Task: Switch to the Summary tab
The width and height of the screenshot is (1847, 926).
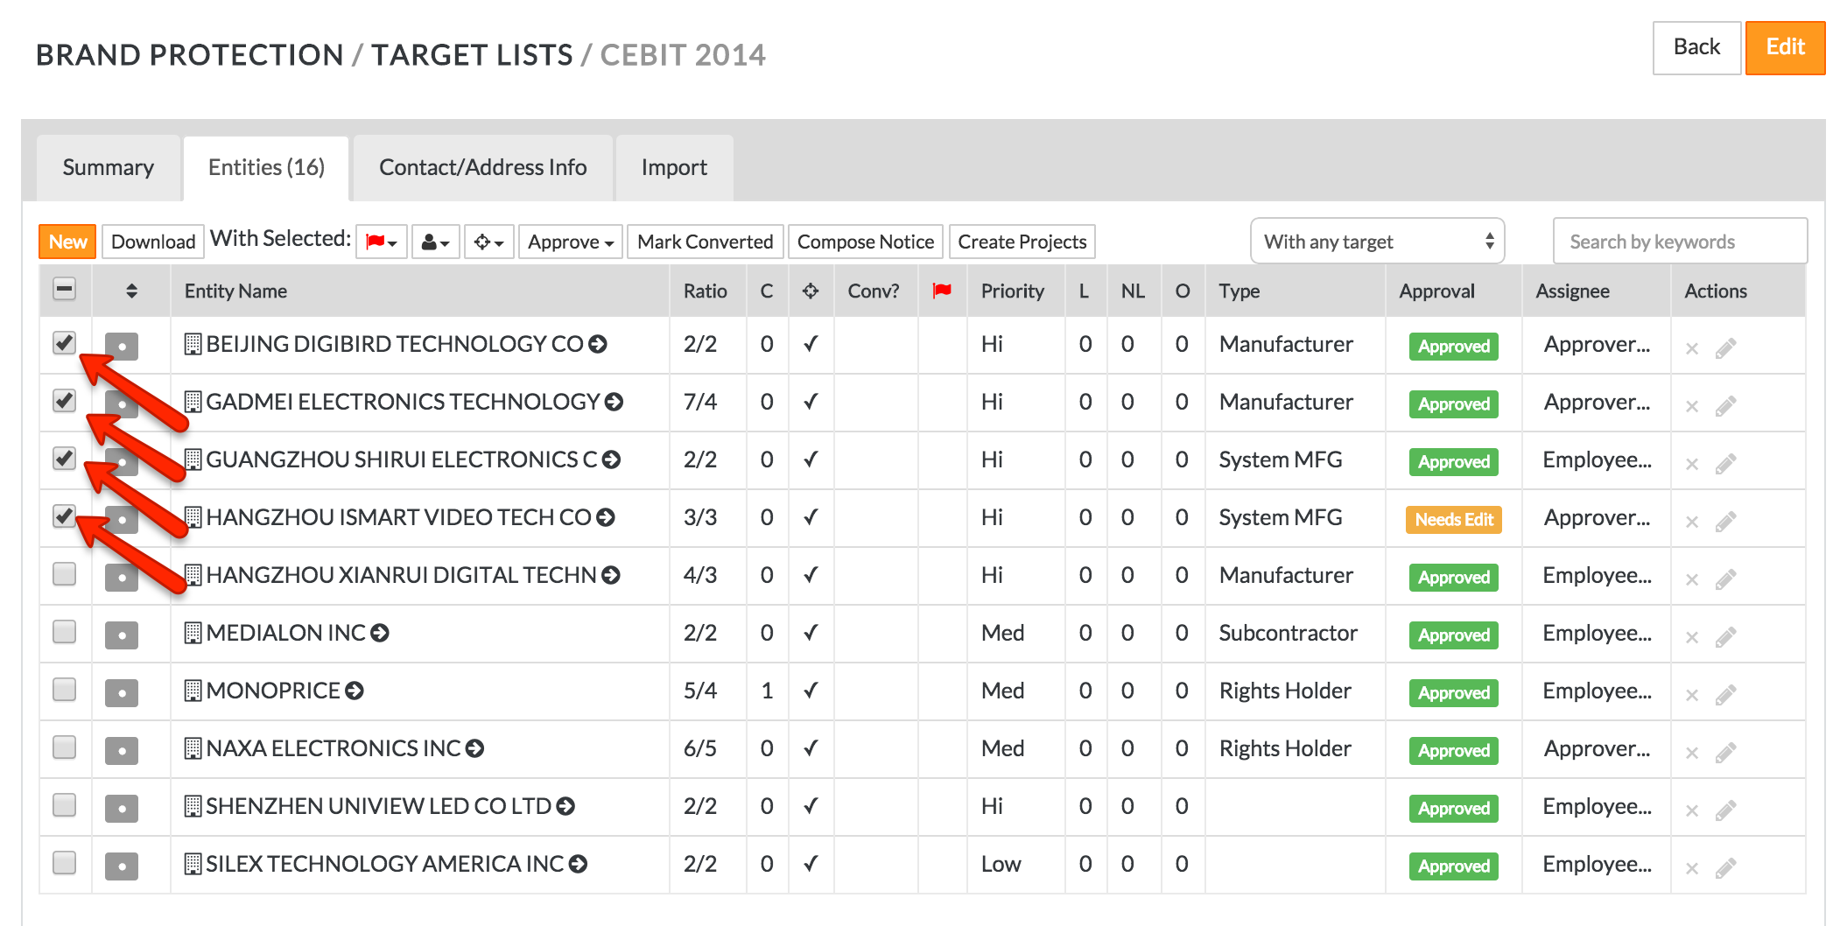Action: click(109, 167)
